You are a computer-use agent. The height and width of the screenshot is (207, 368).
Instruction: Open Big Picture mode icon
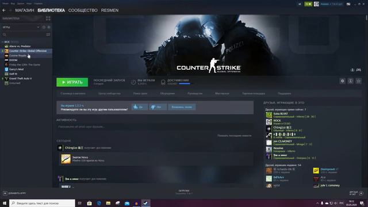point(348,4)
